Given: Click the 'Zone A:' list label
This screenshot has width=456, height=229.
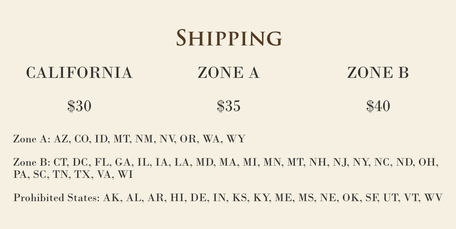Looking at the screenshot, I should (32, 139).
